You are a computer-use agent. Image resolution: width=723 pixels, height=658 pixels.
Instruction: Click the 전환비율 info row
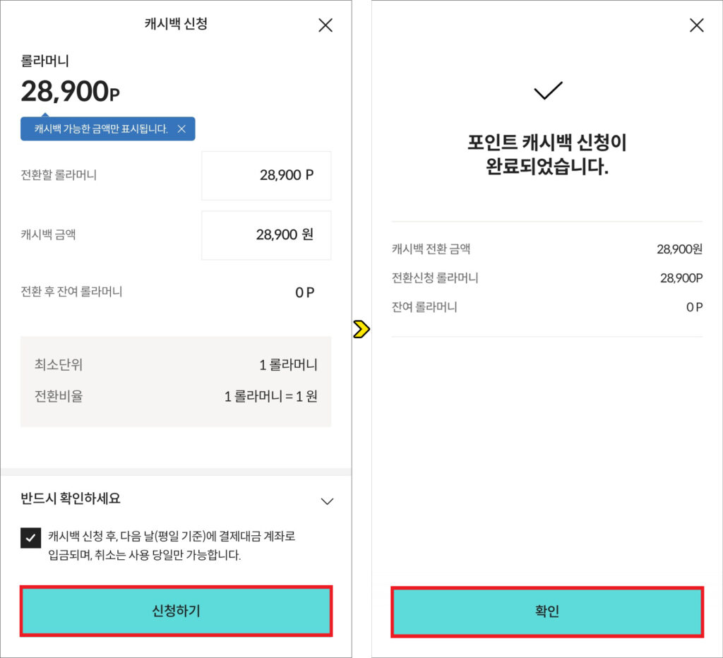tap(176, 396)
